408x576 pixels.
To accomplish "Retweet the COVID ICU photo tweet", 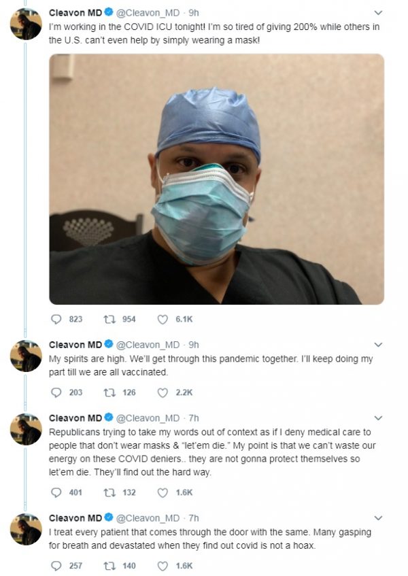I will (107, 319).
